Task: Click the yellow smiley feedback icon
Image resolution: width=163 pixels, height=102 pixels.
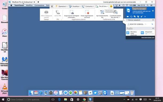Action: (x=111, y=6)
